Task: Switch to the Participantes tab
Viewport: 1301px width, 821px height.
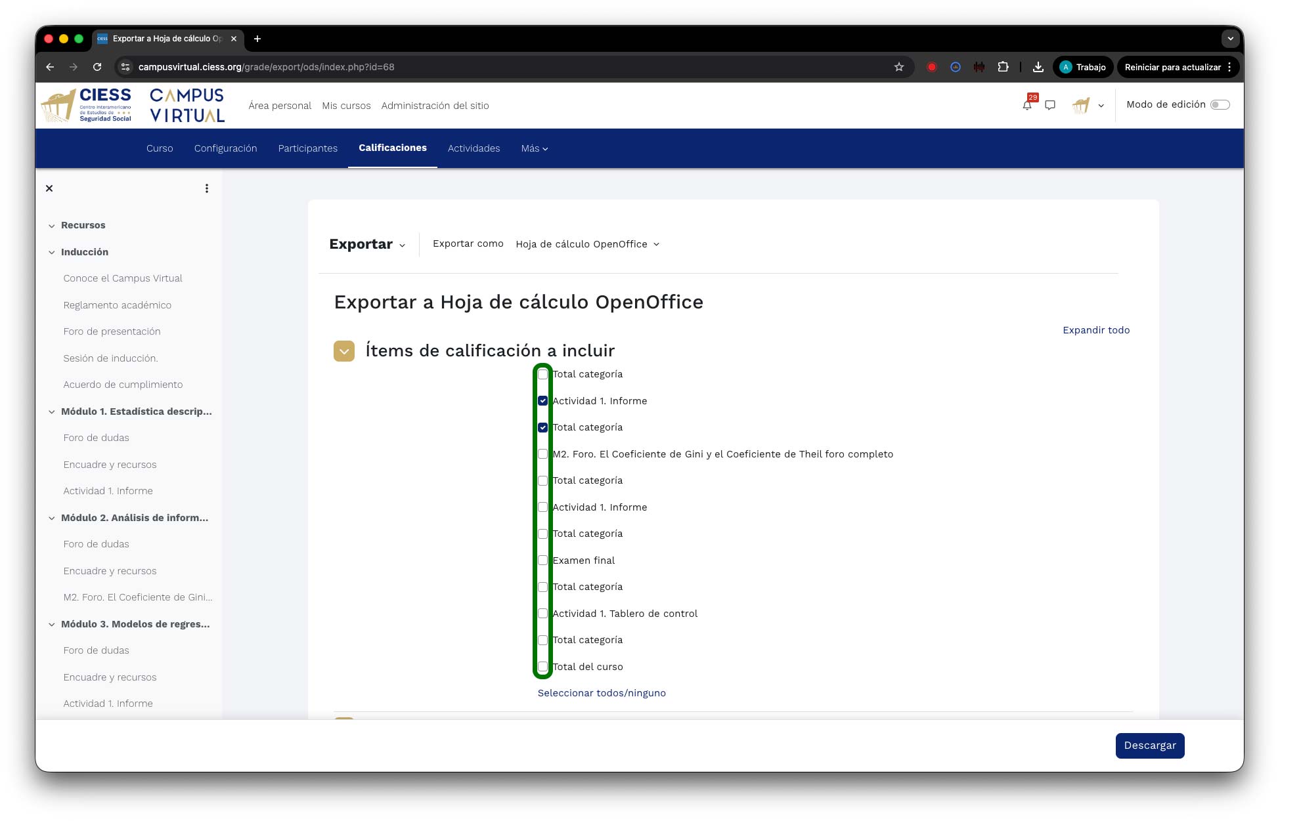Action: click(307, 148)
